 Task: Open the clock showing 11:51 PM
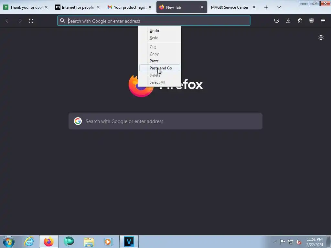315,242
